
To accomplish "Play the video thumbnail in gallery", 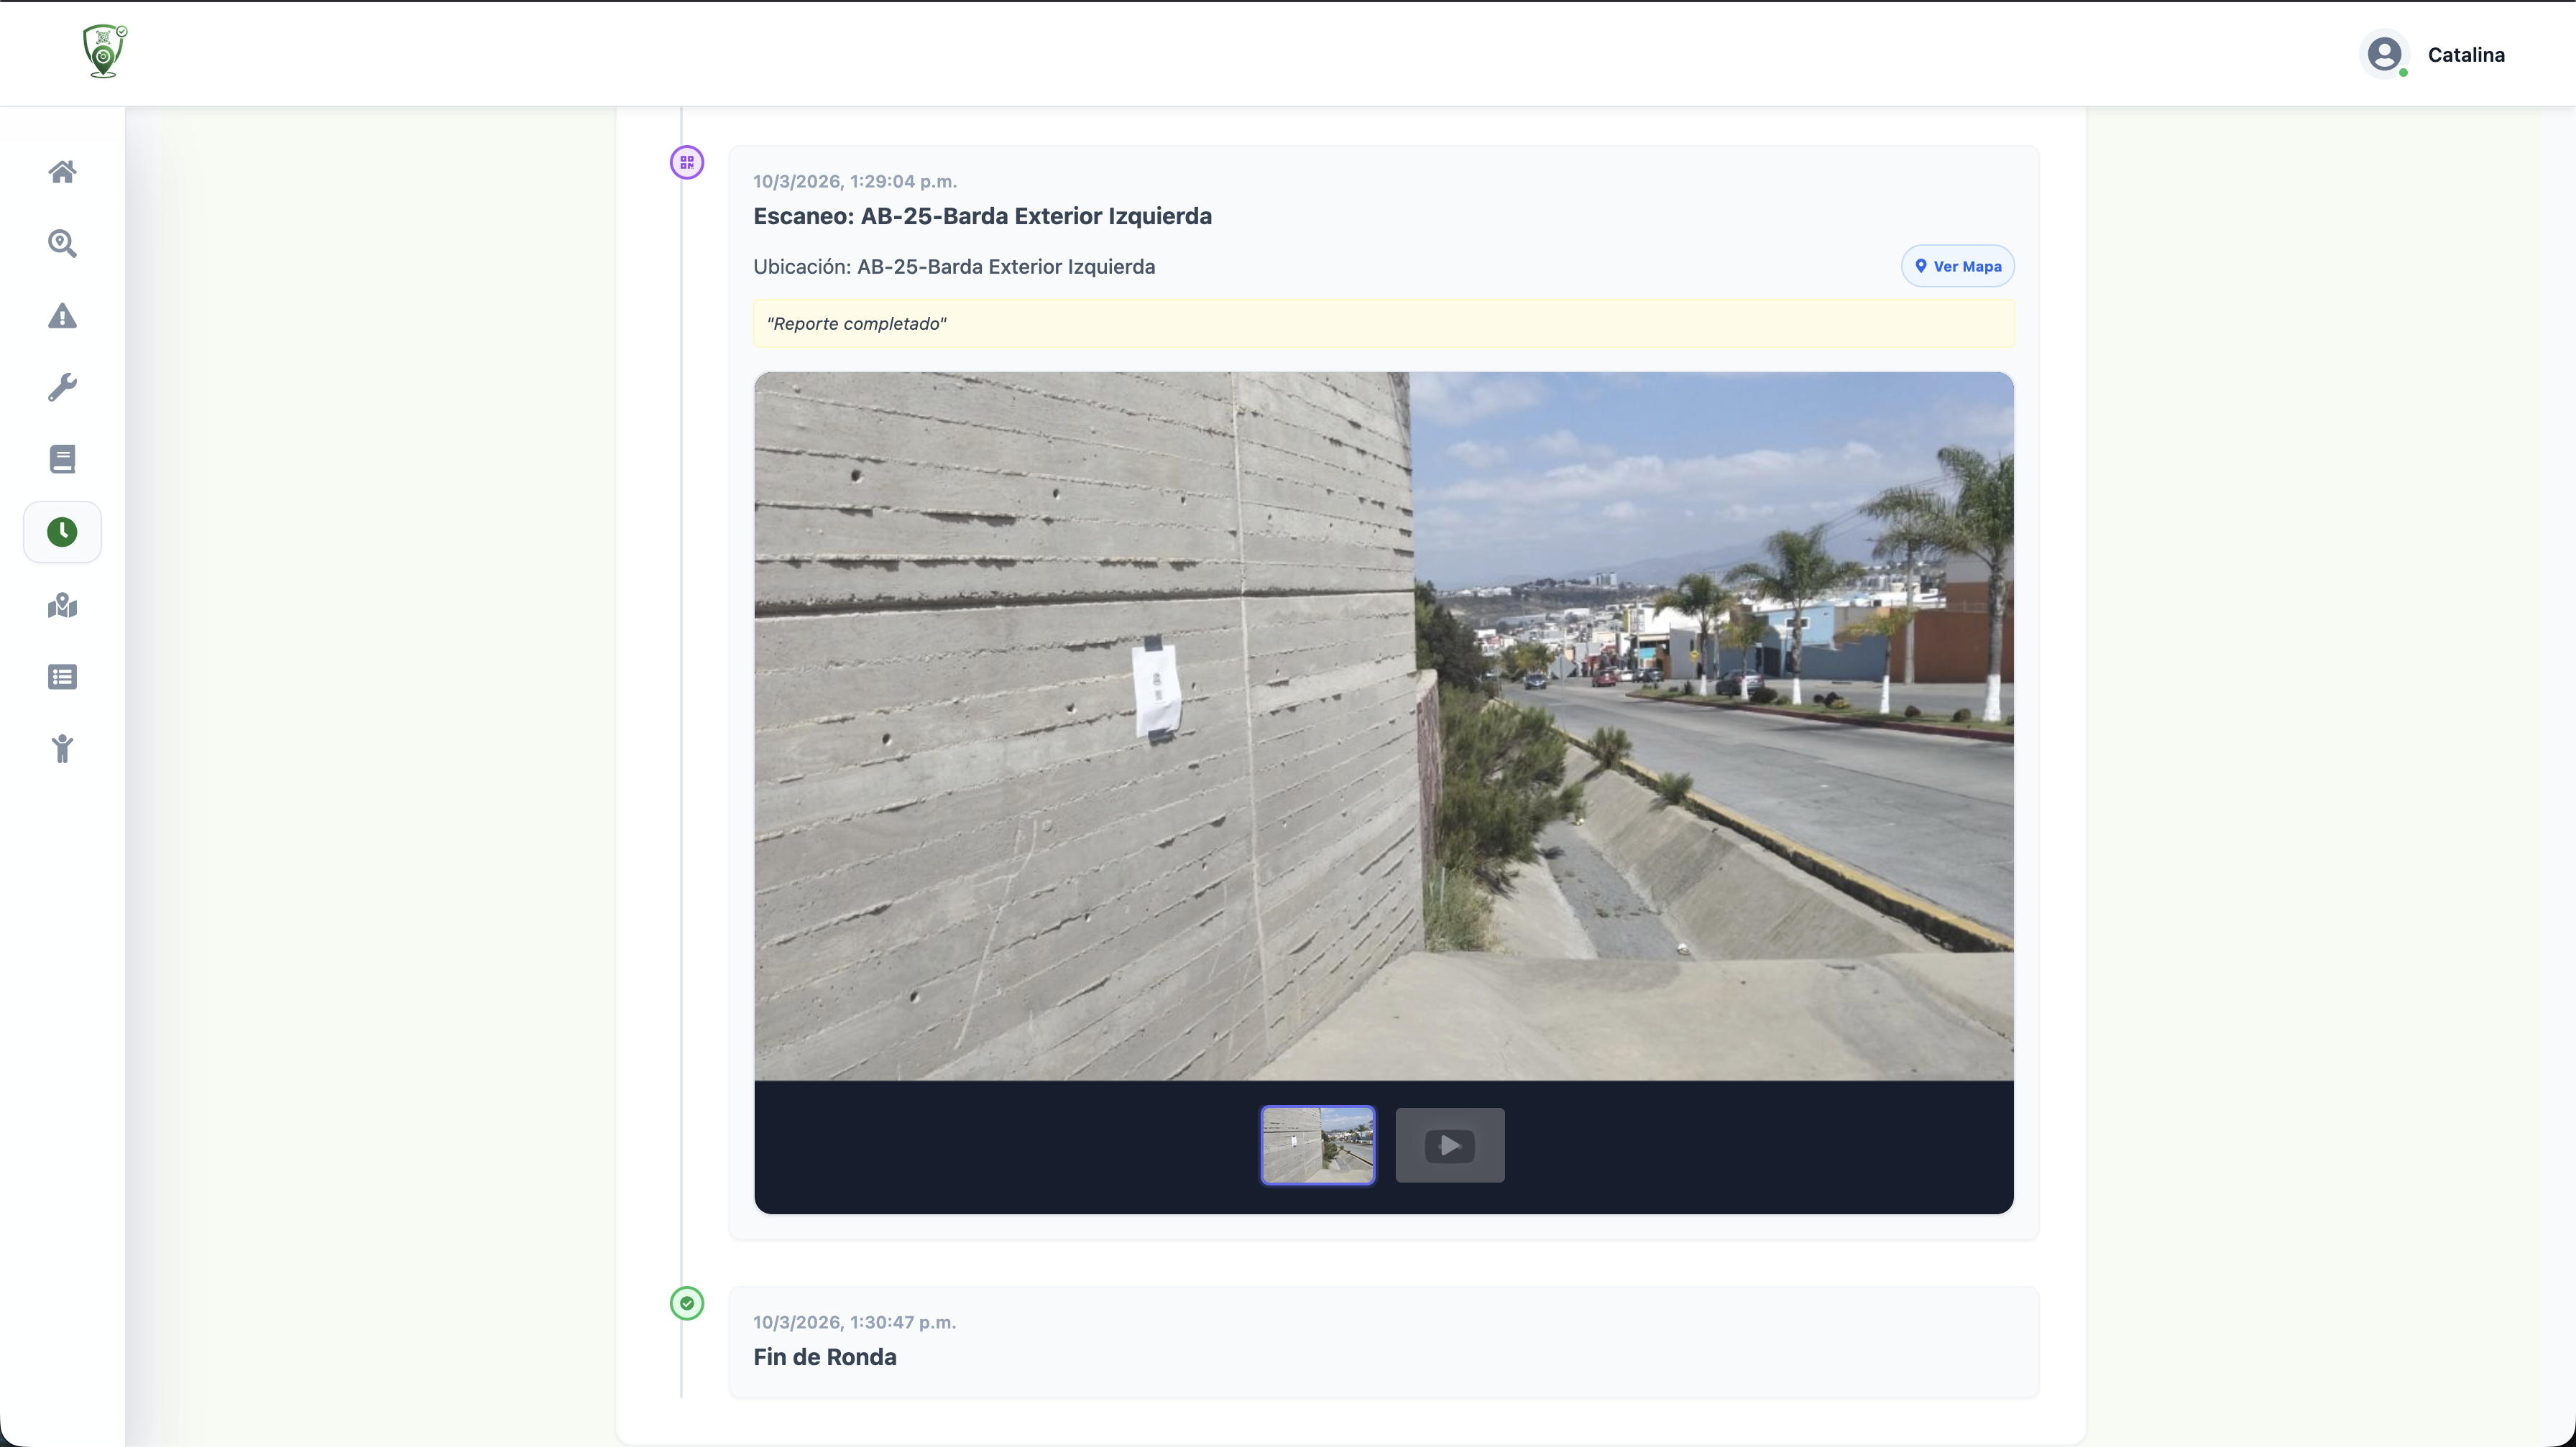I will (x=1449, y=1145).
